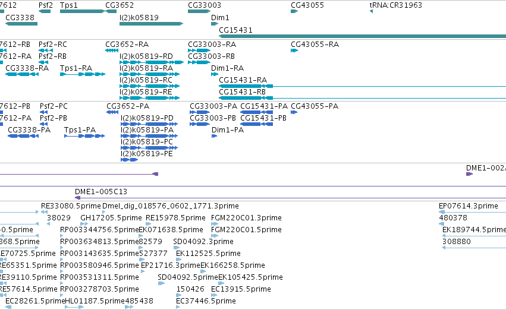Click EST EK189744.5prime
Image resolution: width=506 pixels, height=310 pixels.
pos(474,230)
